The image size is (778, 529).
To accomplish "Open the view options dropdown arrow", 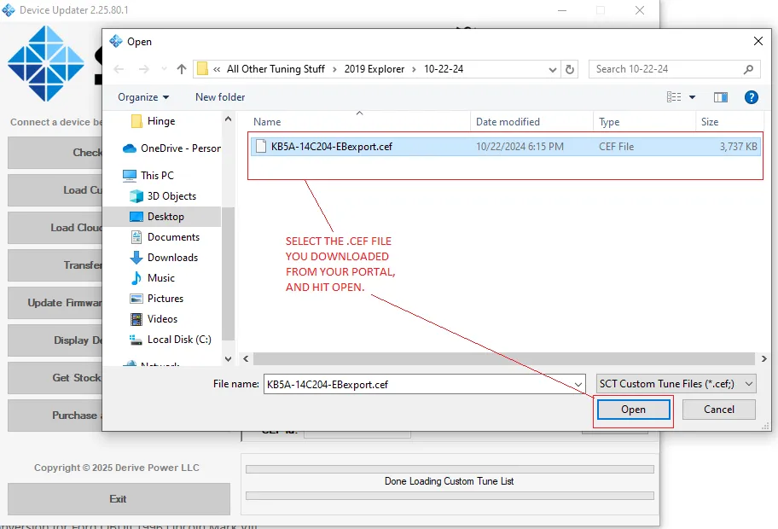I will coord(692,97).
